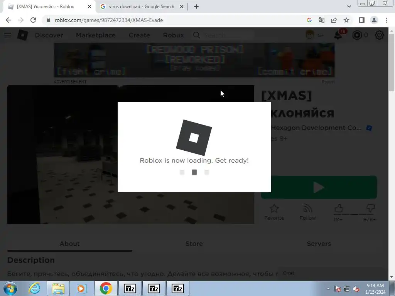Open the Discover menu item
395x296 pixels.
[49, 35]
